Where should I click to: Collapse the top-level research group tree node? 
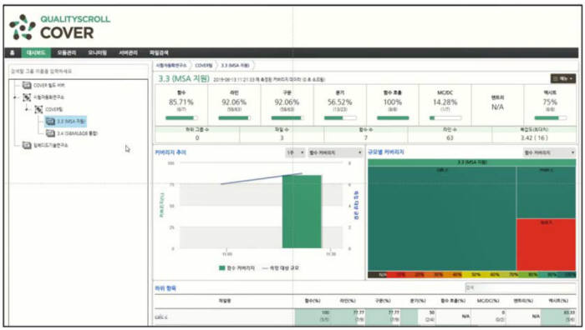click(x=15, y=97)
